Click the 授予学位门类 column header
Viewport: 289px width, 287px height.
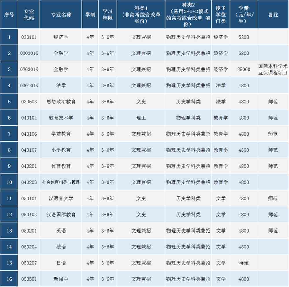(x=221, y=14)
